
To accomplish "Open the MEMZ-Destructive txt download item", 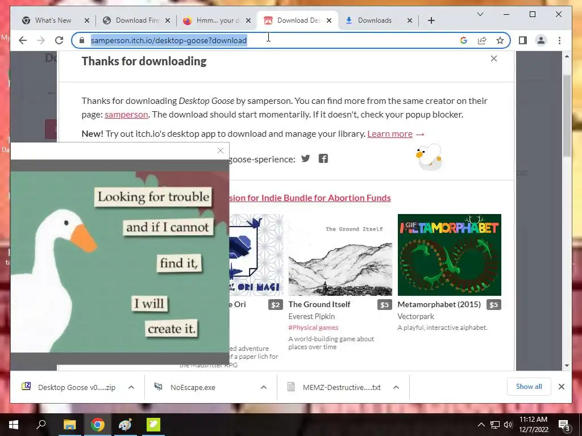I will click(342, 387).
